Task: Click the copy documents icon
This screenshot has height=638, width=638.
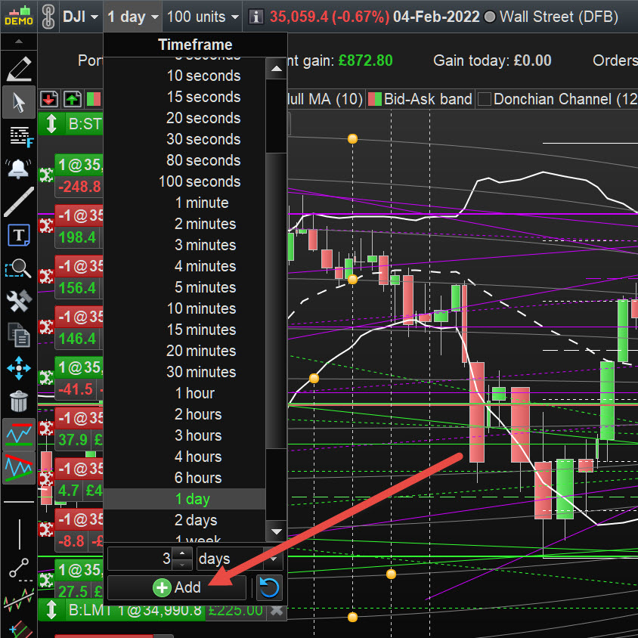Action: pos(19,334)
